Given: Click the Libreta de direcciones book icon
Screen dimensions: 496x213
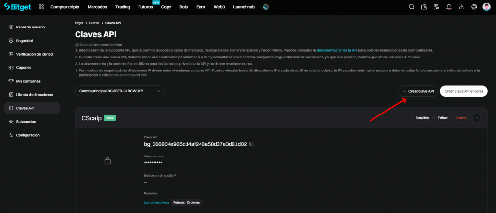Looking at the screenshot, I should [11, 95].
